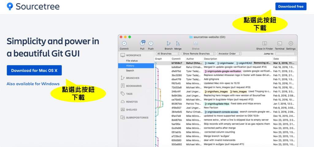Select commit 0cdfe96
This screenshot has height=147, width=314.
pyautogui.click(x=226, y=128)
